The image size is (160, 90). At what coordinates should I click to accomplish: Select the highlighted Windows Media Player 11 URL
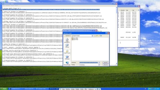point(51,9)
